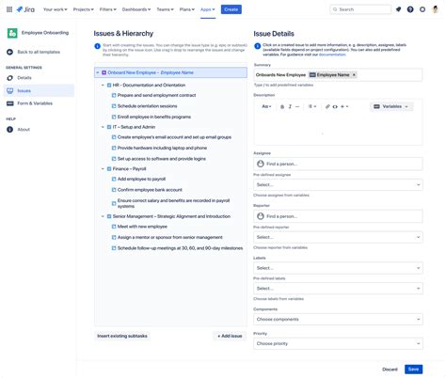Open the Choose components dropdown
Viewport: 446px width, 378px height.
(338, 320)
